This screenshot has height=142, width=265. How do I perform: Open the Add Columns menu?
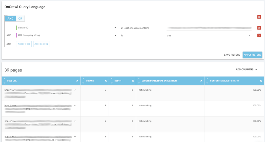246,70
